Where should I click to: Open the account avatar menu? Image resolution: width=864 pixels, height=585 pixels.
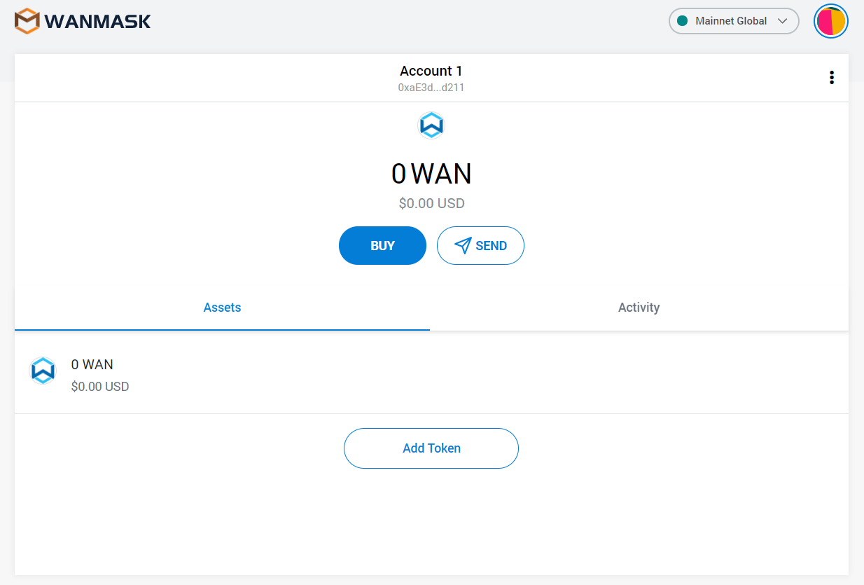[831, 21]
